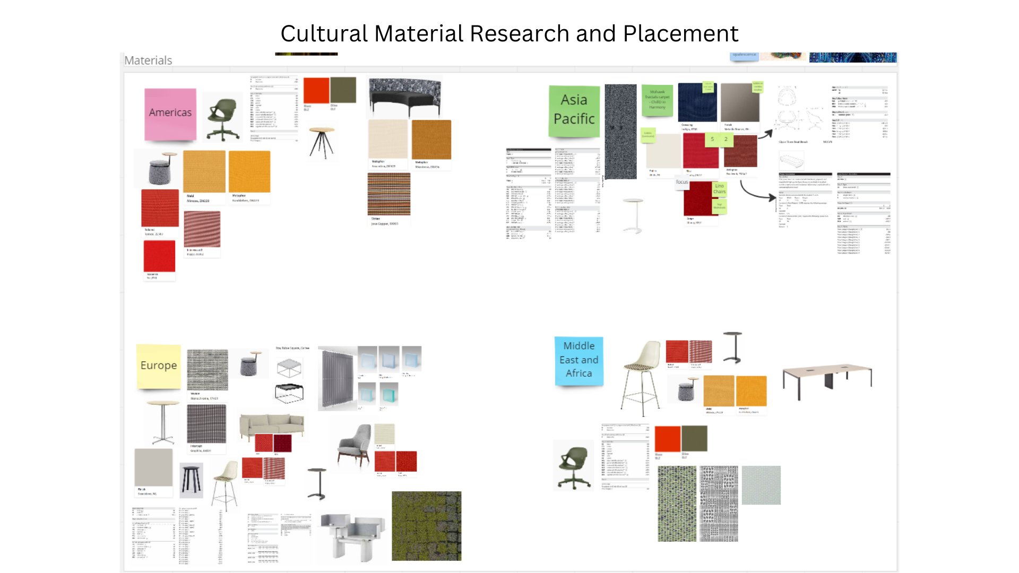Click the orange Metaphor swatch beside Meld in Americas

click(249, 171)
